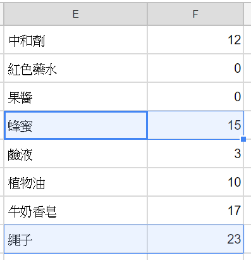Select the value 0 beside 果醬
This screenshot has height=260, width=251.
pos(195,97)
